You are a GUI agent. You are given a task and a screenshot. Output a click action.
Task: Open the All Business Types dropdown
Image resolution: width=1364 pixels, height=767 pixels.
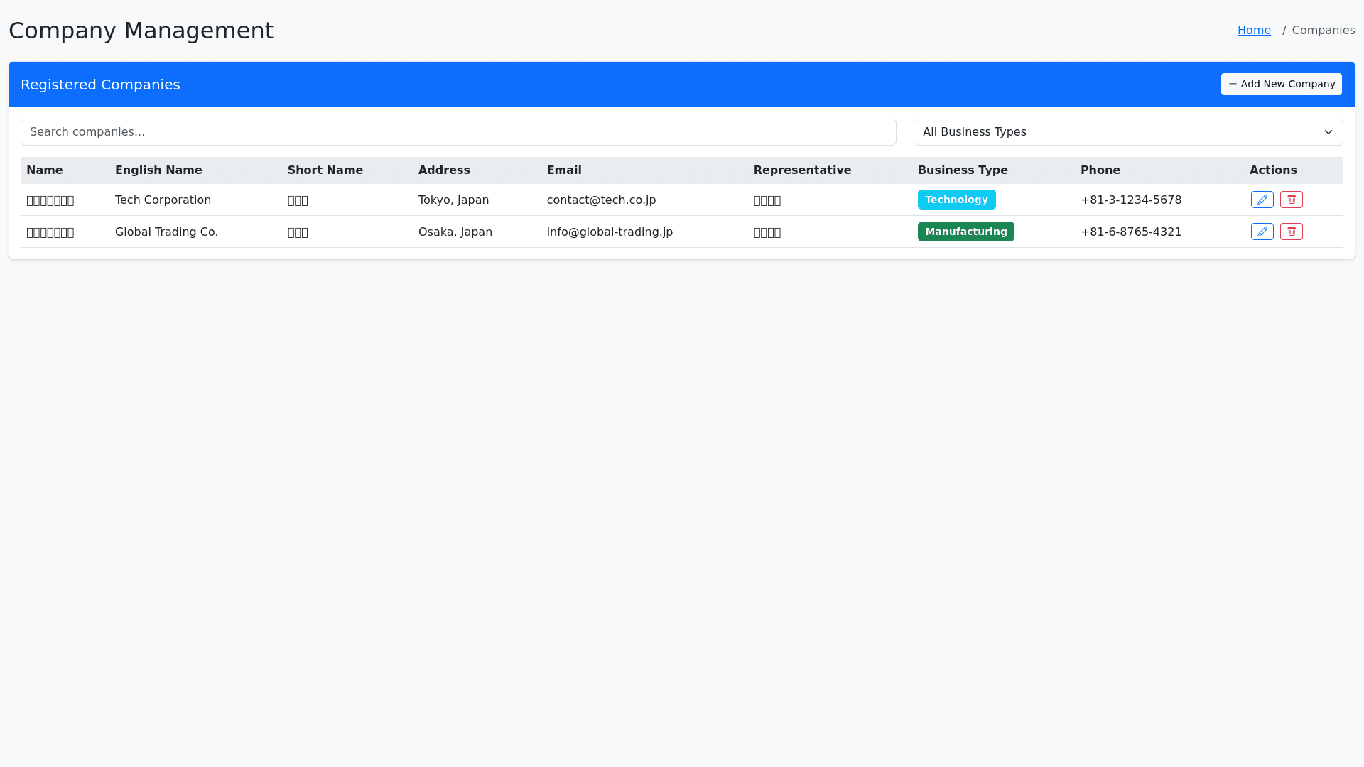point(1127,132)
